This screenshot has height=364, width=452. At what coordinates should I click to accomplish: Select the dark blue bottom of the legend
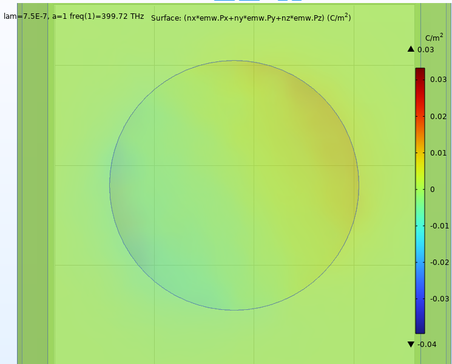420,329
